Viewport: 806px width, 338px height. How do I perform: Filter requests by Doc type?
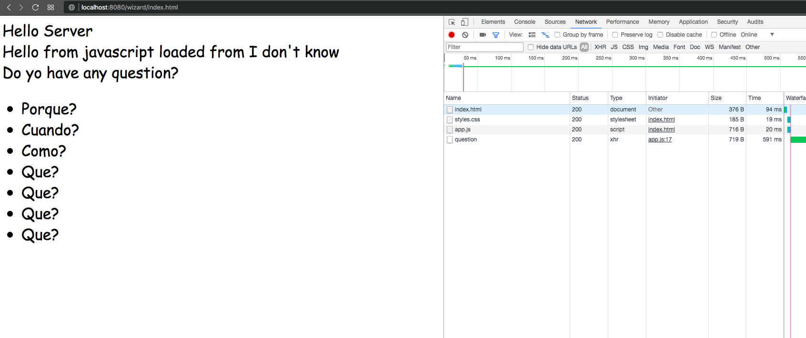[x=695, y=47]
